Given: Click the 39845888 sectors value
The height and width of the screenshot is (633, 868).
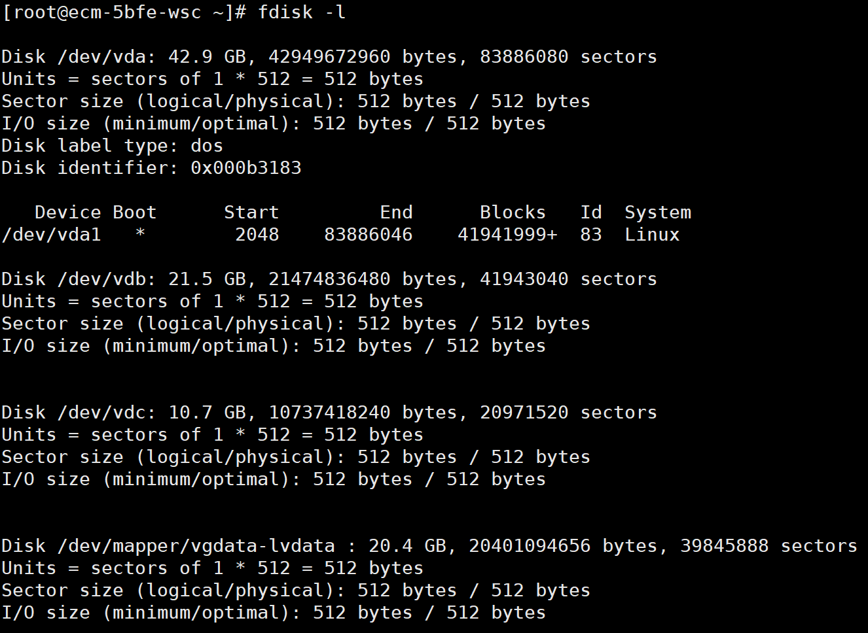Looking at the screenshot, I should [x=724, y=546].
